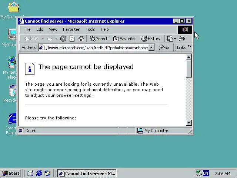This screenshot has width=237, height=178.
Task: Open the Edit menu
Action: coord(40,29)
